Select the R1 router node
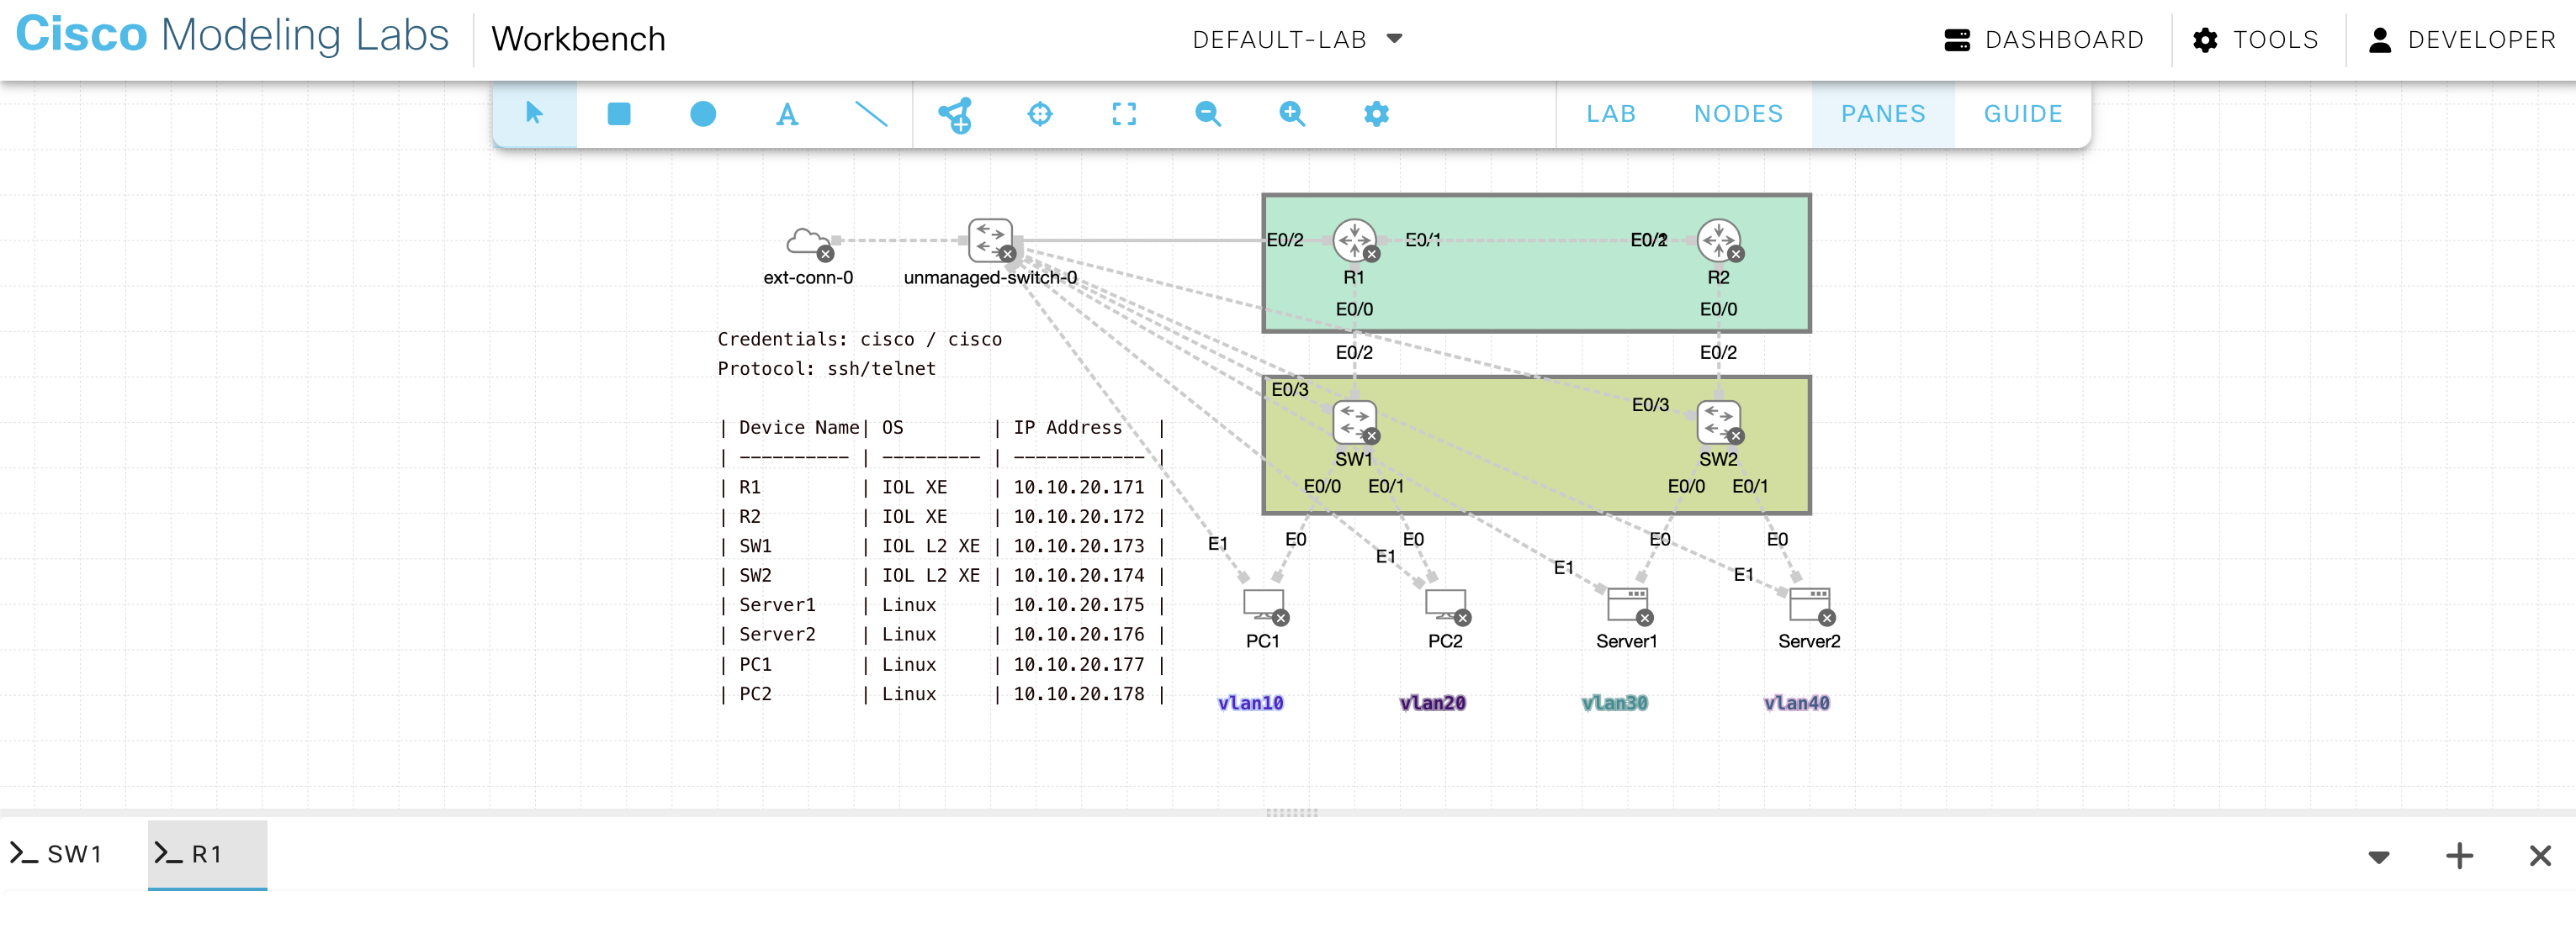Image resolution: width=2576 pixels, height=928 pixels. 1355,240
